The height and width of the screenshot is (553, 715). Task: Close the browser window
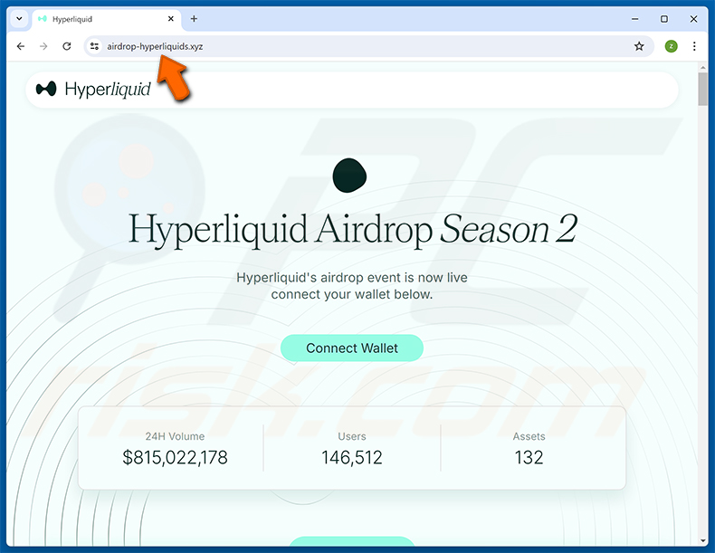click(x=693, y=19)
